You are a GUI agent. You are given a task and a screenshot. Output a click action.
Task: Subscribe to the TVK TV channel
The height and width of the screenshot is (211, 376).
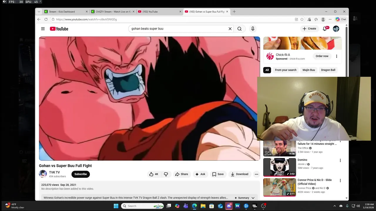tap(80, 174)
